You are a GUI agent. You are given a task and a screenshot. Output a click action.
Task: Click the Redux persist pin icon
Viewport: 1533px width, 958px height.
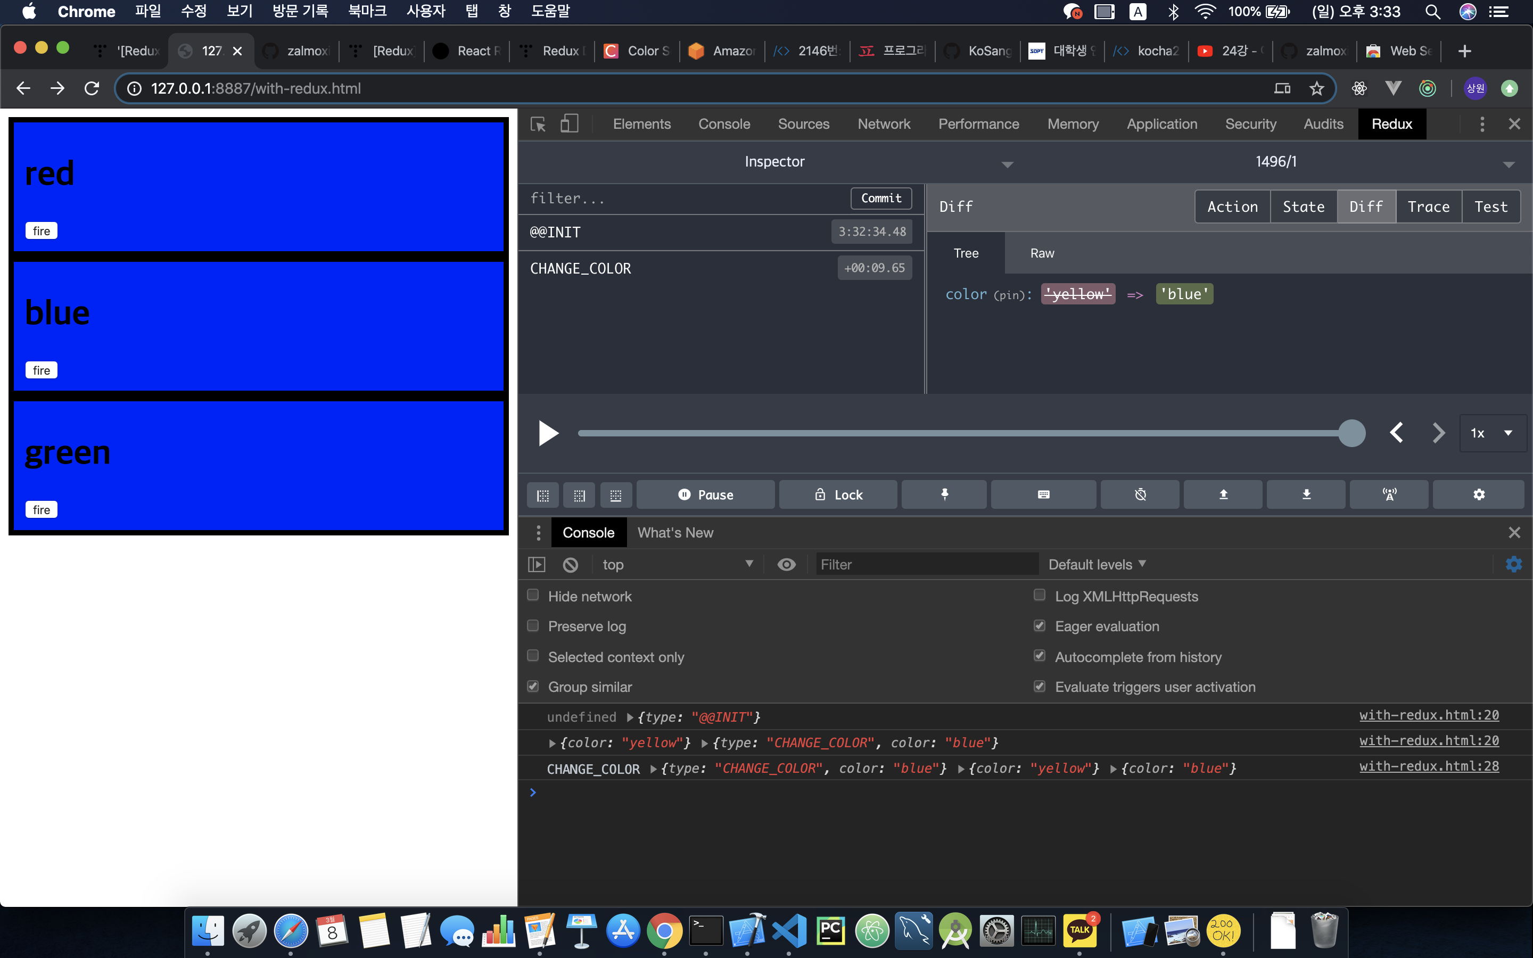pyautogui.click(x=944, y=494)
